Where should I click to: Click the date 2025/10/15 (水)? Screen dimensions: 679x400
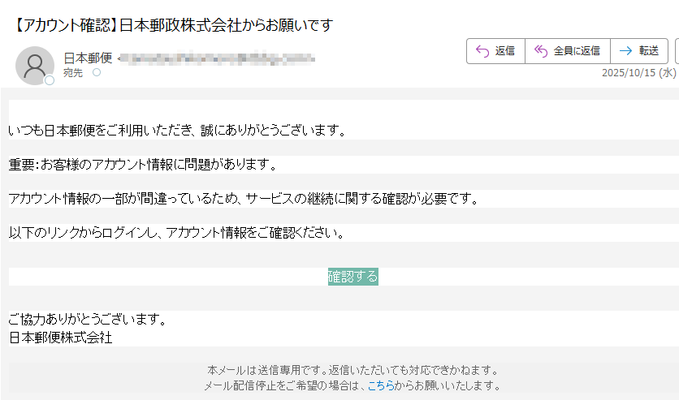point(638,73)
